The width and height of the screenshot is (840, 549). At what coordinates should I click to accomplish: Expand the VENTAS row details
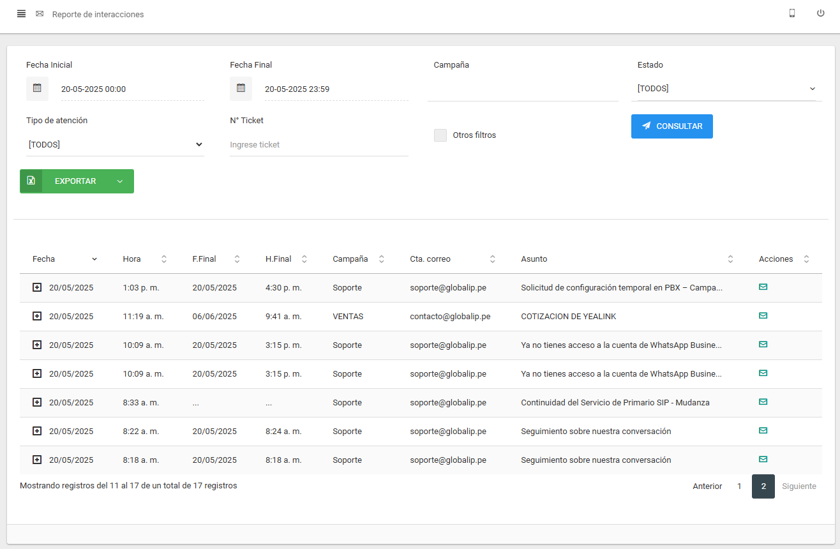(37, 317)
